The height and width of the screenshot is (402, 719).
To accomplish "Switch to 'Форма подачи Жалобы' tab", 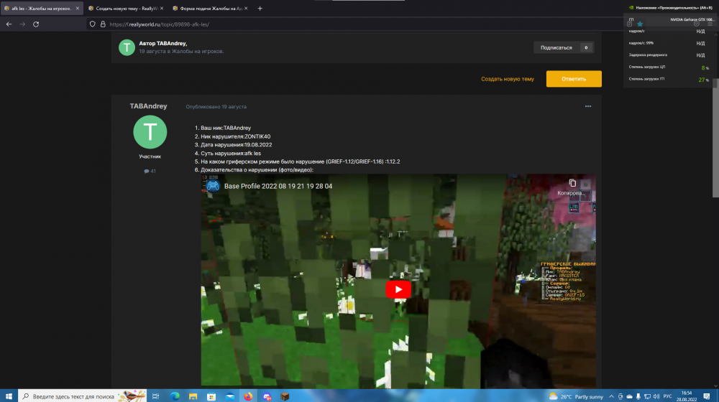I will coord(211,8).
